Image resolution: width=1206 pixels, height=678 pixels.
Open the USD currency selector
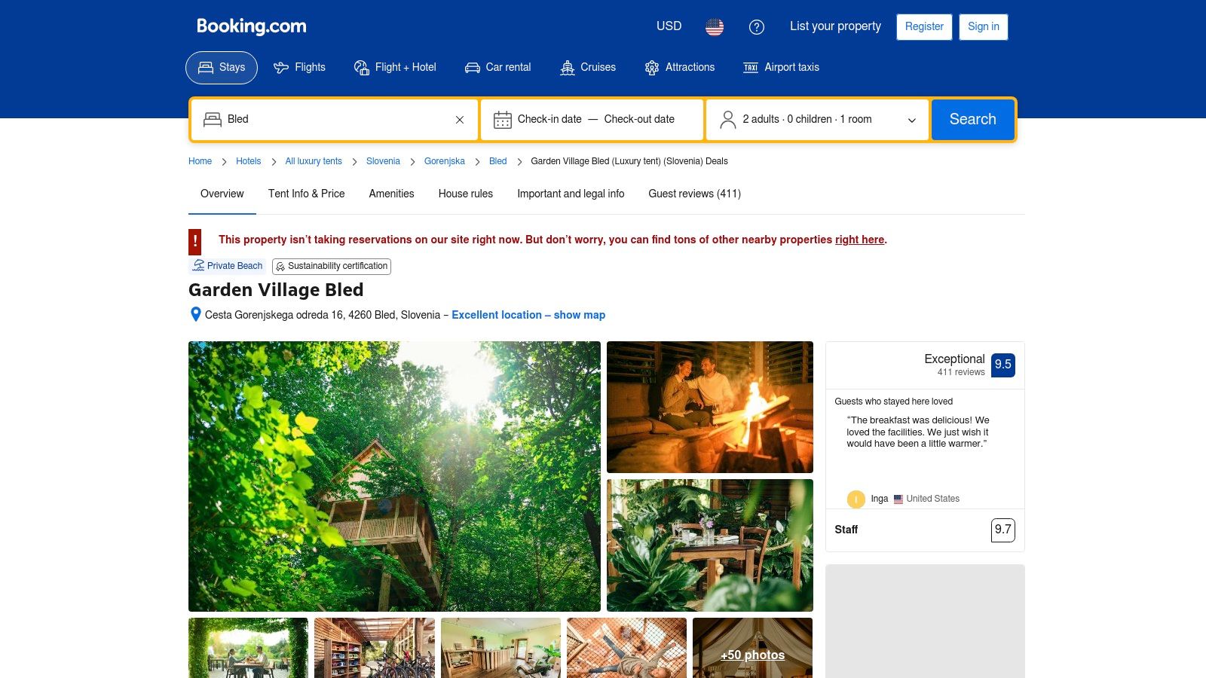[668, 26]
